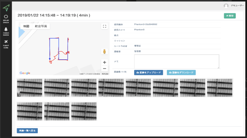The height and width of the screenshot is (138, 247).
Task: Switch map to 航空写真 view
Action: point(42,26)
